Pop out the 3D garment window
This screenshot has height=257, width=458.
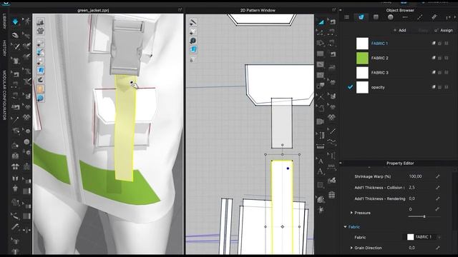[x=180, y=10]
